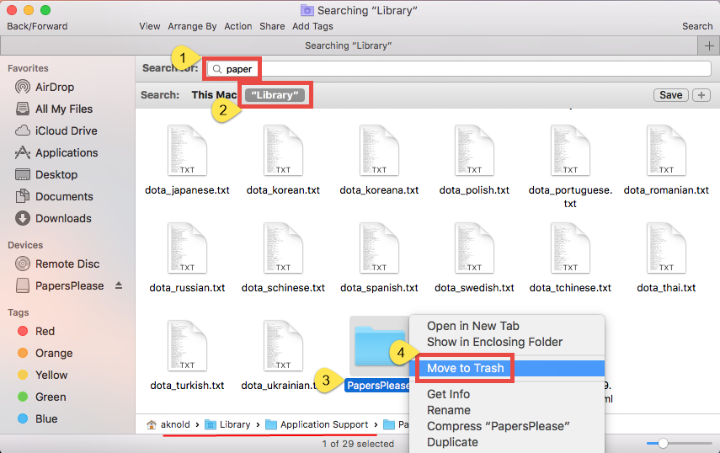This screenshot has width=720, height=453.
Task: Open the Applications folder in sidebar
Action: 66,152
